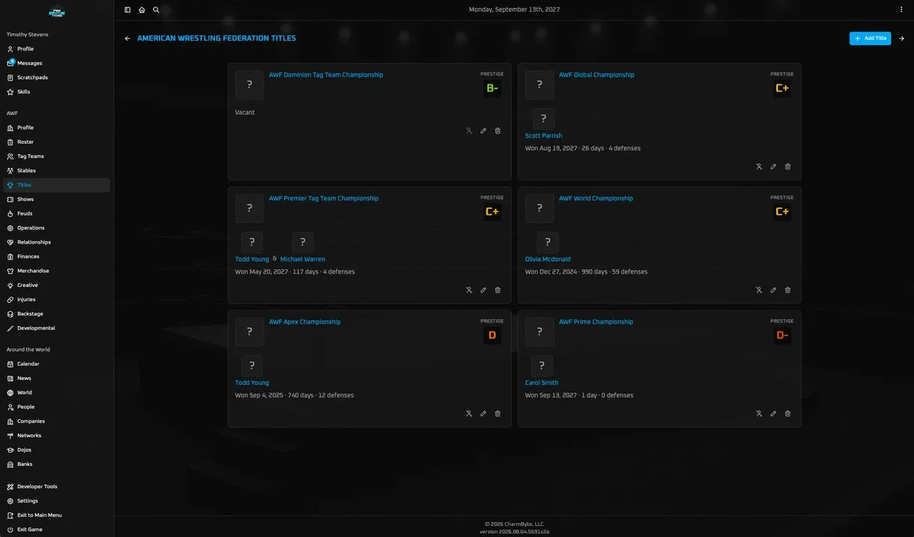The width and height of the screenshot is (914, 537).
Task: Click the Add Title button
Action: (x=870, y=38)
